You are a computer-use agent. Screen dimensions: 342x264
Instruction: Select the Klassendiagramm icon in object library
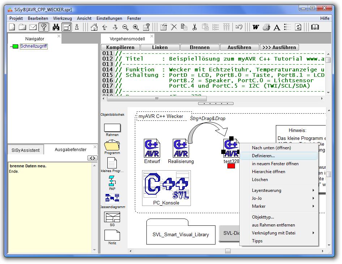click(112, 198)
